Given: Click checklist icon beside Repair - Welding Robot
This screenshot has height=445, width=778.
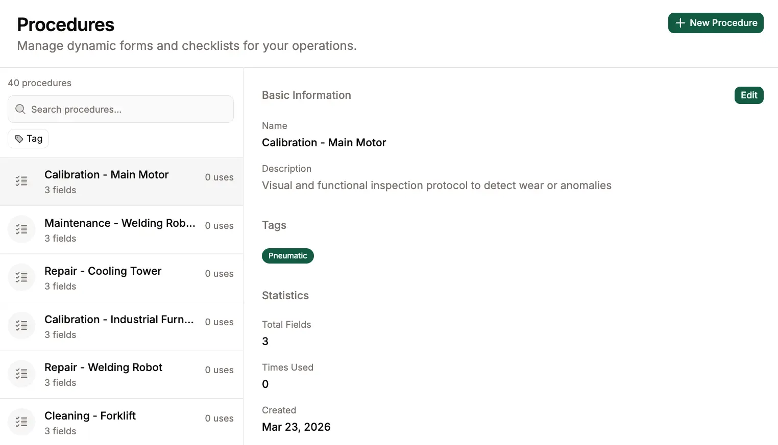Looking at the screenshot, I should [x=21, y=374].
